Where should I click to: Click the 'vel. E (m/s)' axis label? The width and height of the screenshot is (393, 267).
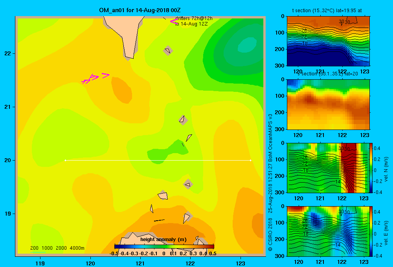point(386,233)
